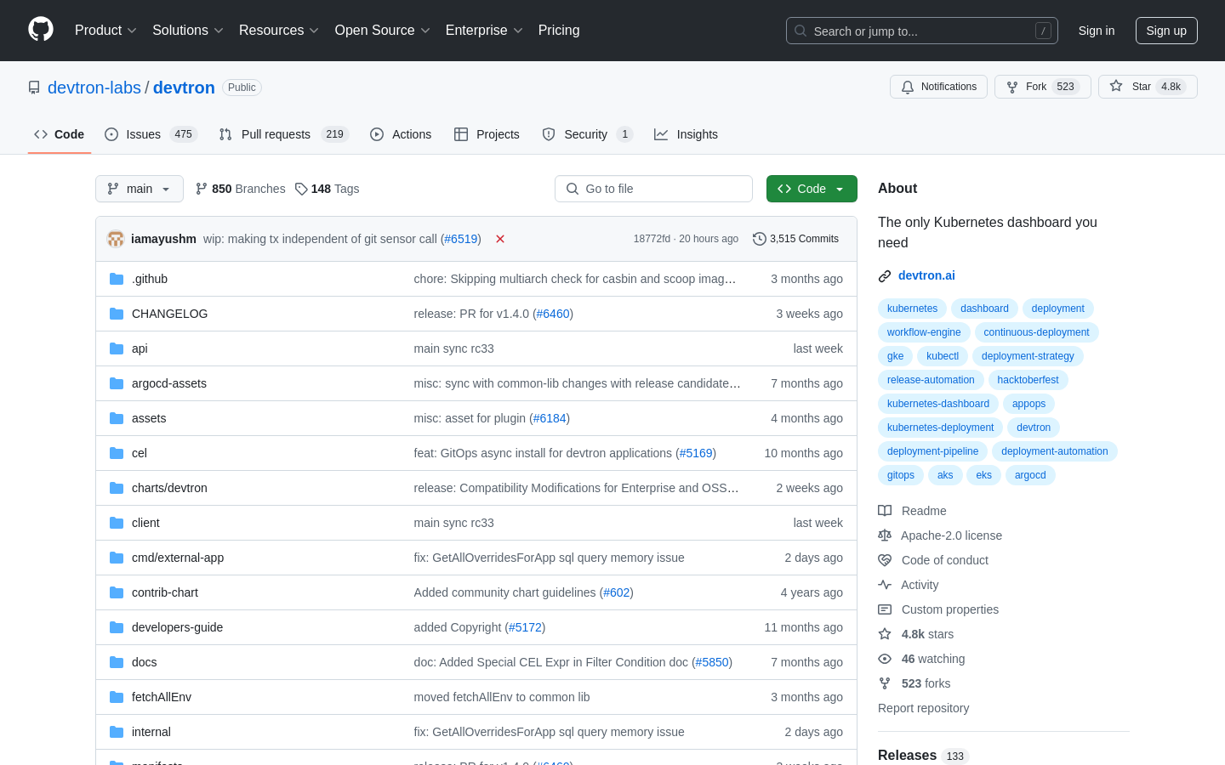Open the developers-guide folder
The image size is (1225, 765).
coord(177,627)
